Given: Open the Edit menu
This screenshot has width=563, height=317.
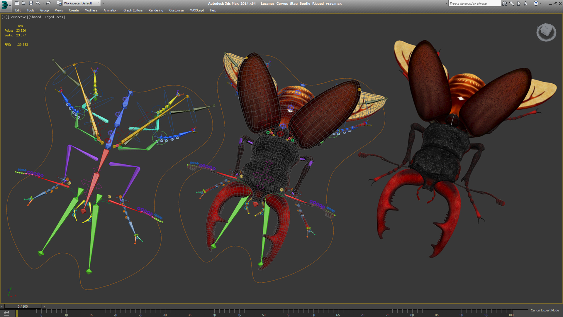Looking at the screenshot, I should click(18, 10).
